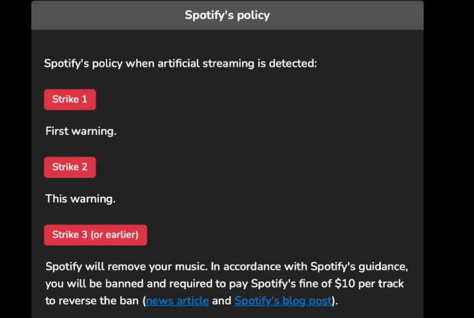
Task: Click the "First warning." text
Action: coord(81,131)
